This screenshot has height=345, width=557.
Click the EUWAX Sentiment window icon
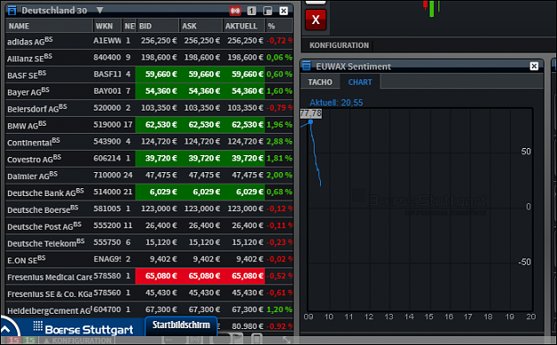coord(307,66)
